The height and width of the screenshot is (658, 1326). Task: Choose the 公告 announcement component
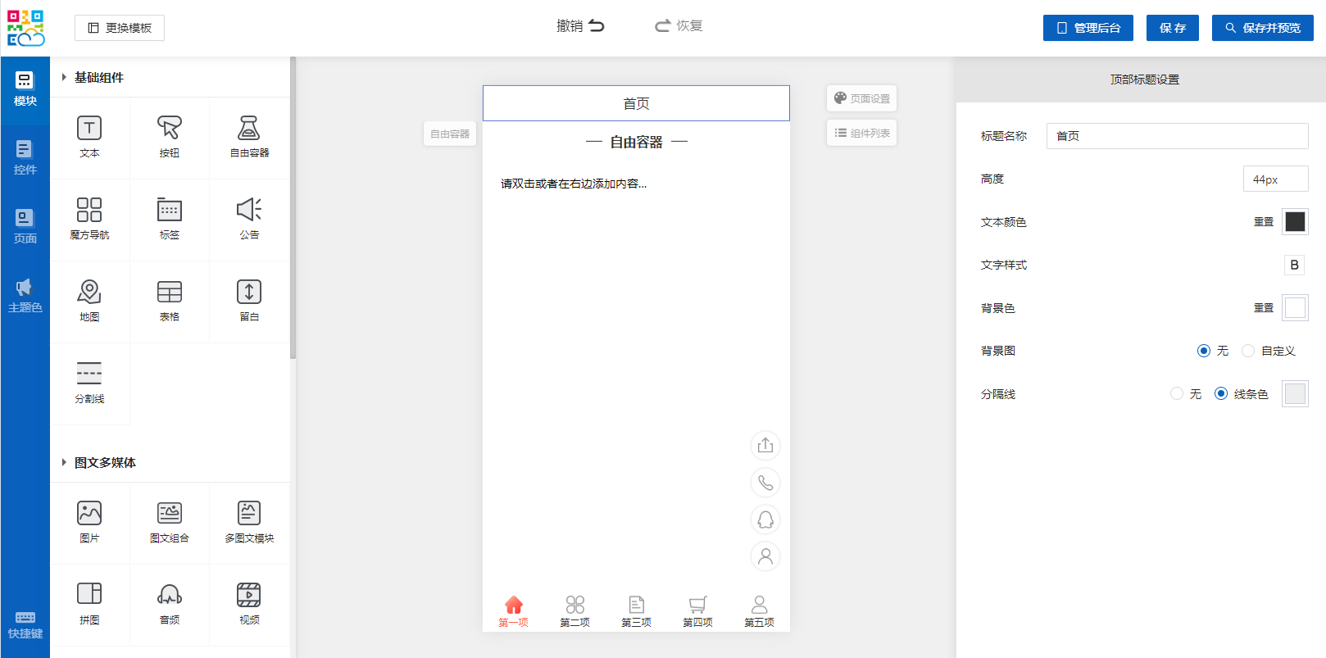click(x=249, y=219)
